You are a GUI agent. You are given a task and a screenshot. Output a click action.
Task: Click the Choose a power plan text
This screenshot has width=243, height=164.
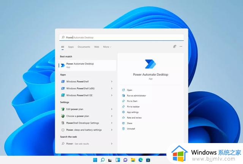[77, 116]
